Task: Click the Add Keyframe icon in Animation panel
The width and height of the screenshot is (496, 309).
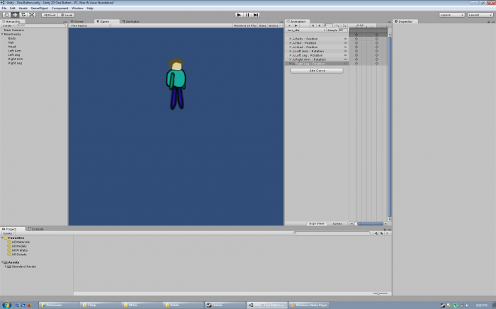Action: click(337, 25)
